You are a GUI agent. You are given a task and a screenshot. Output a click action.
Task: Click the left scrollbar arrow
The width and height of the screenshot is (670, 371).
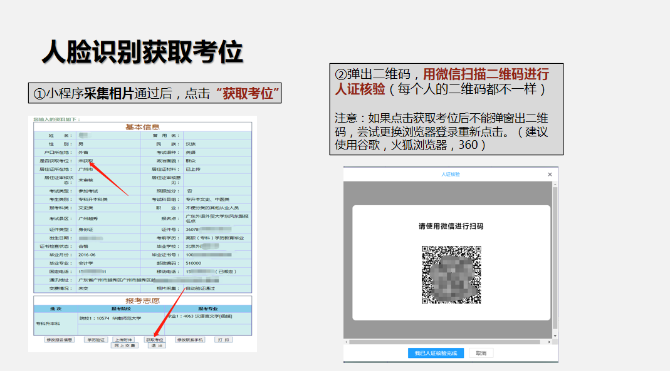click(346, 342)
